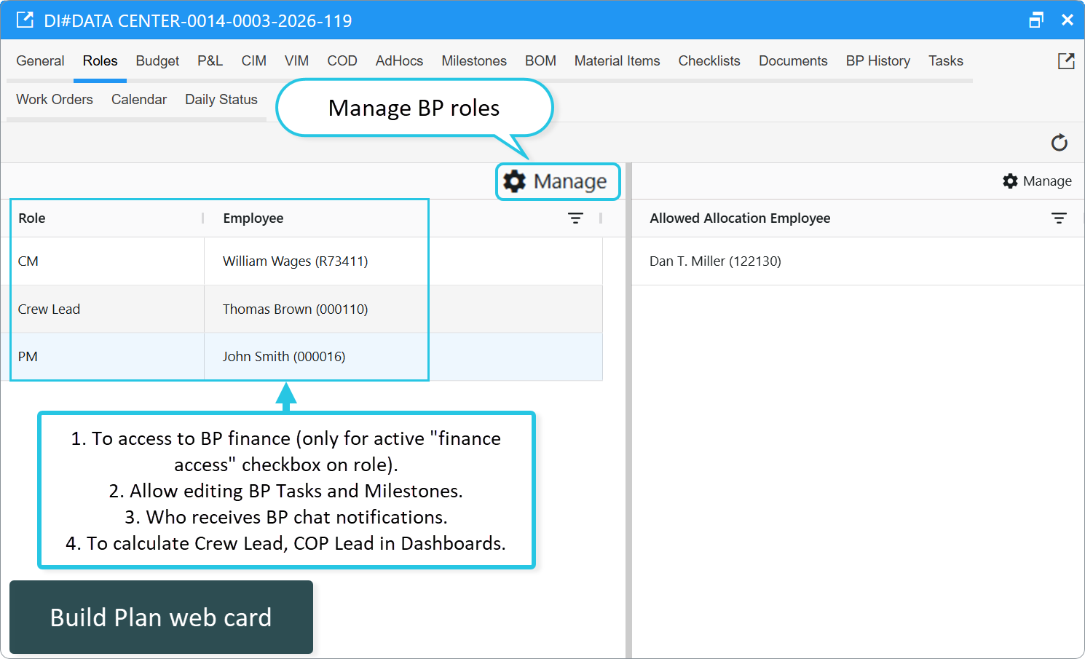The height and width of the screenshot is (659, 1085).
Task: Sort by the Employee column header
Action: [253, 218]
